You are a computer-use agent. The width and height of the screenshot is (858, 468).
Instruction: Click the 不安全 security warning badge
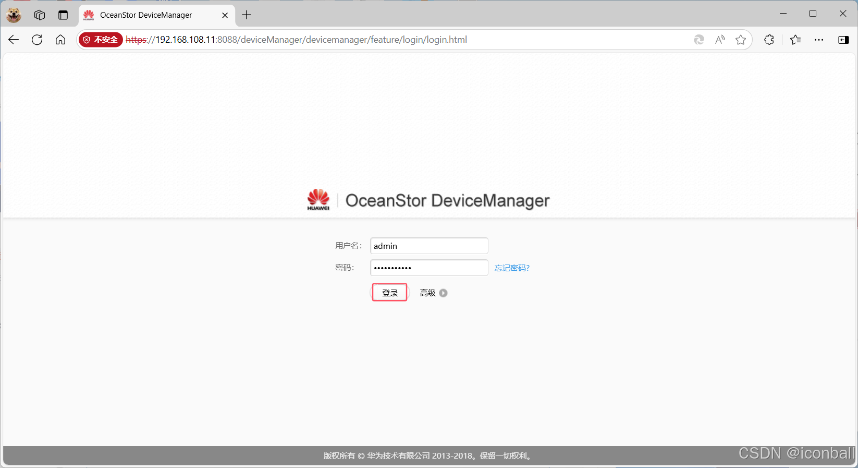click(101, 40)
